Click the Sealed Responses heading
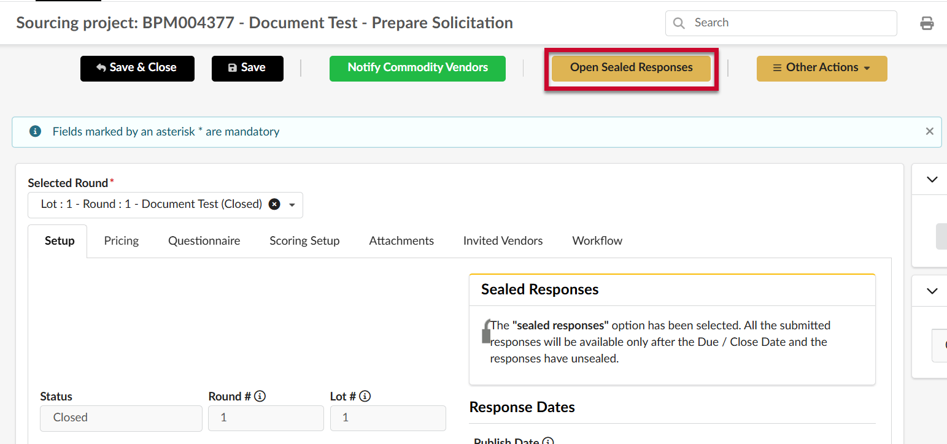Screen dimensions: 947x444 point(540,289)
